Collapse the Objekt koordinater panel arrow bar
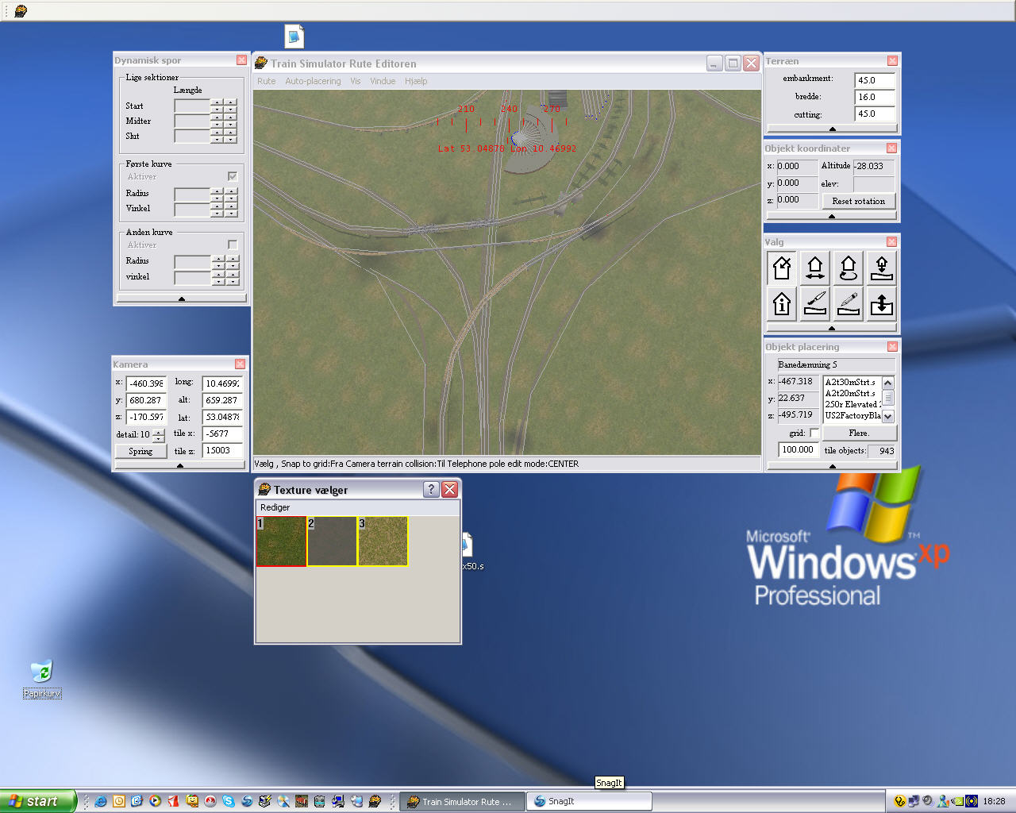Screen dimensions: 1016x813 (832, 216)
